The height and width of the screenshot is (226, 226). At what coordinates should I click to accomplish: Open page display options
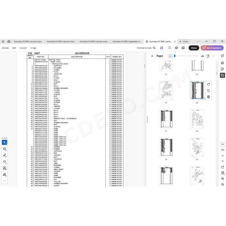click(x=222, y=173)
